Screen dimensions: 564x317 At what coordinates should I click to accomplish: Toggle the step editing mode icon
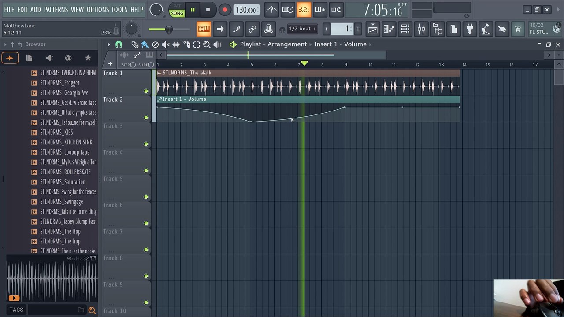pos(236,29)
